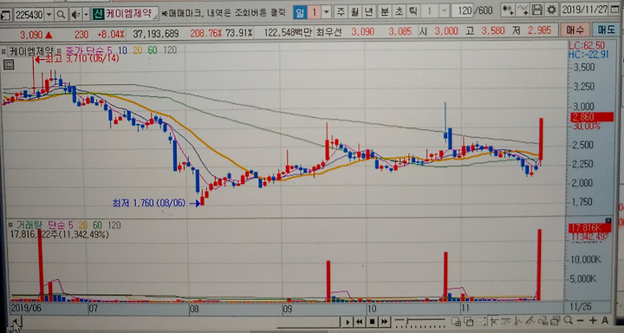The height and width of the screenshot is (333, 624).
Task: Click the 최고 3,710 high marker
Action: (78, 59)
